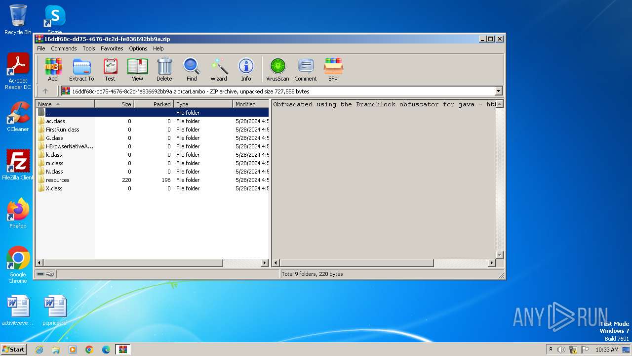
Task: Click the archive path address field
Action: (x=281, y=91)
